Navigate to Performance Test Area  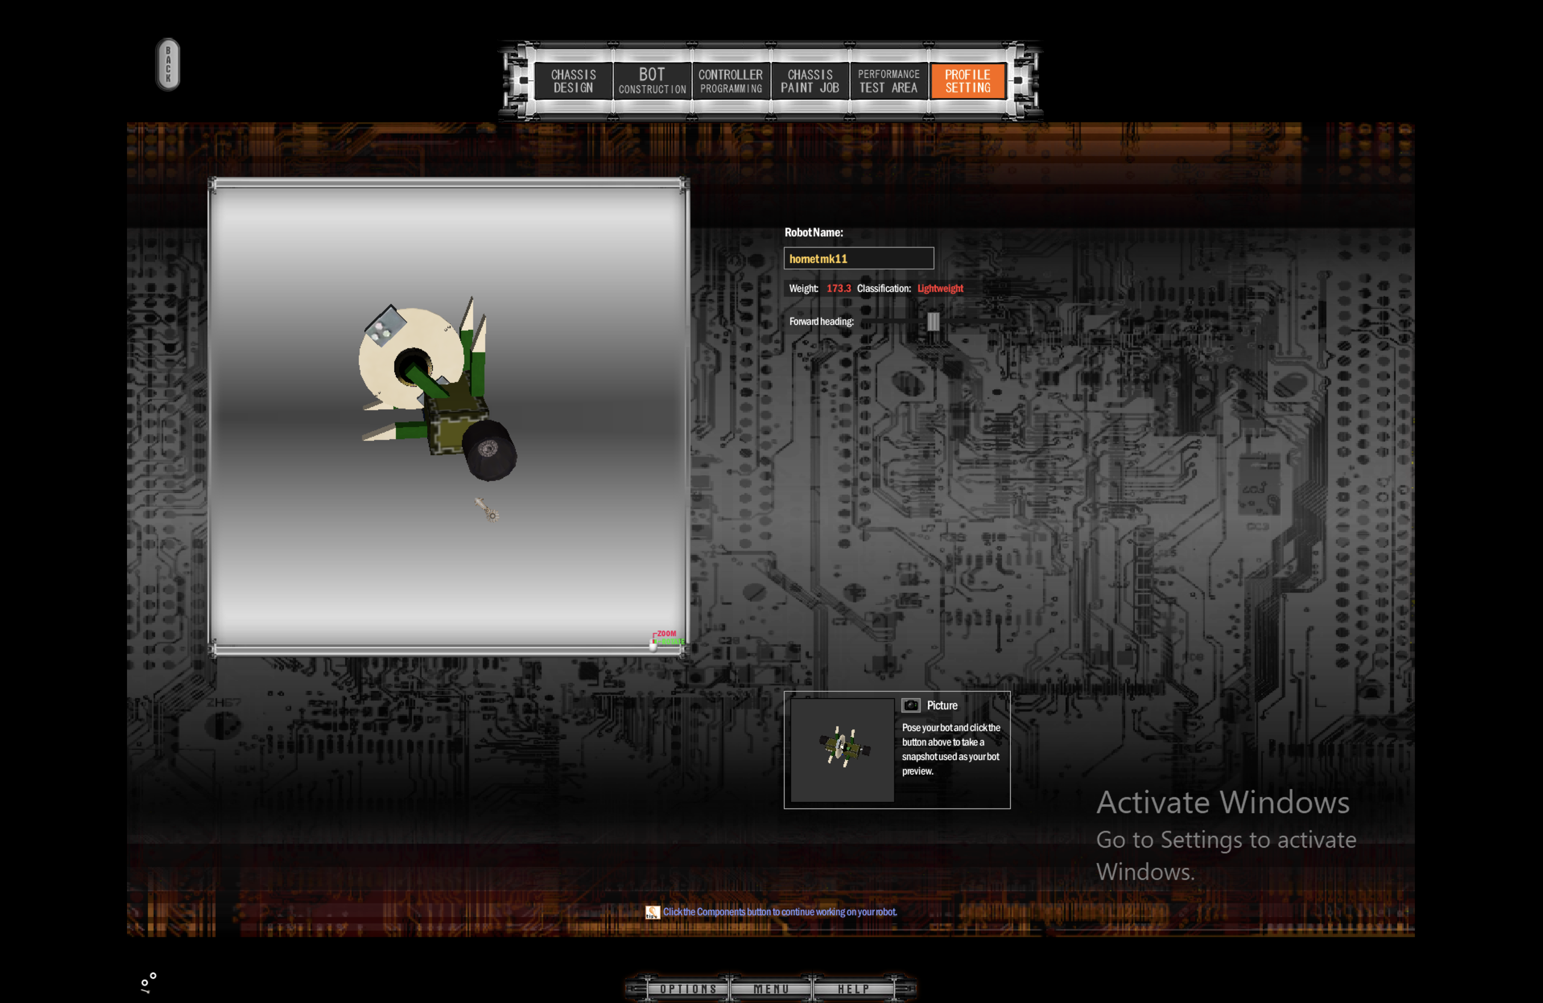889,80
